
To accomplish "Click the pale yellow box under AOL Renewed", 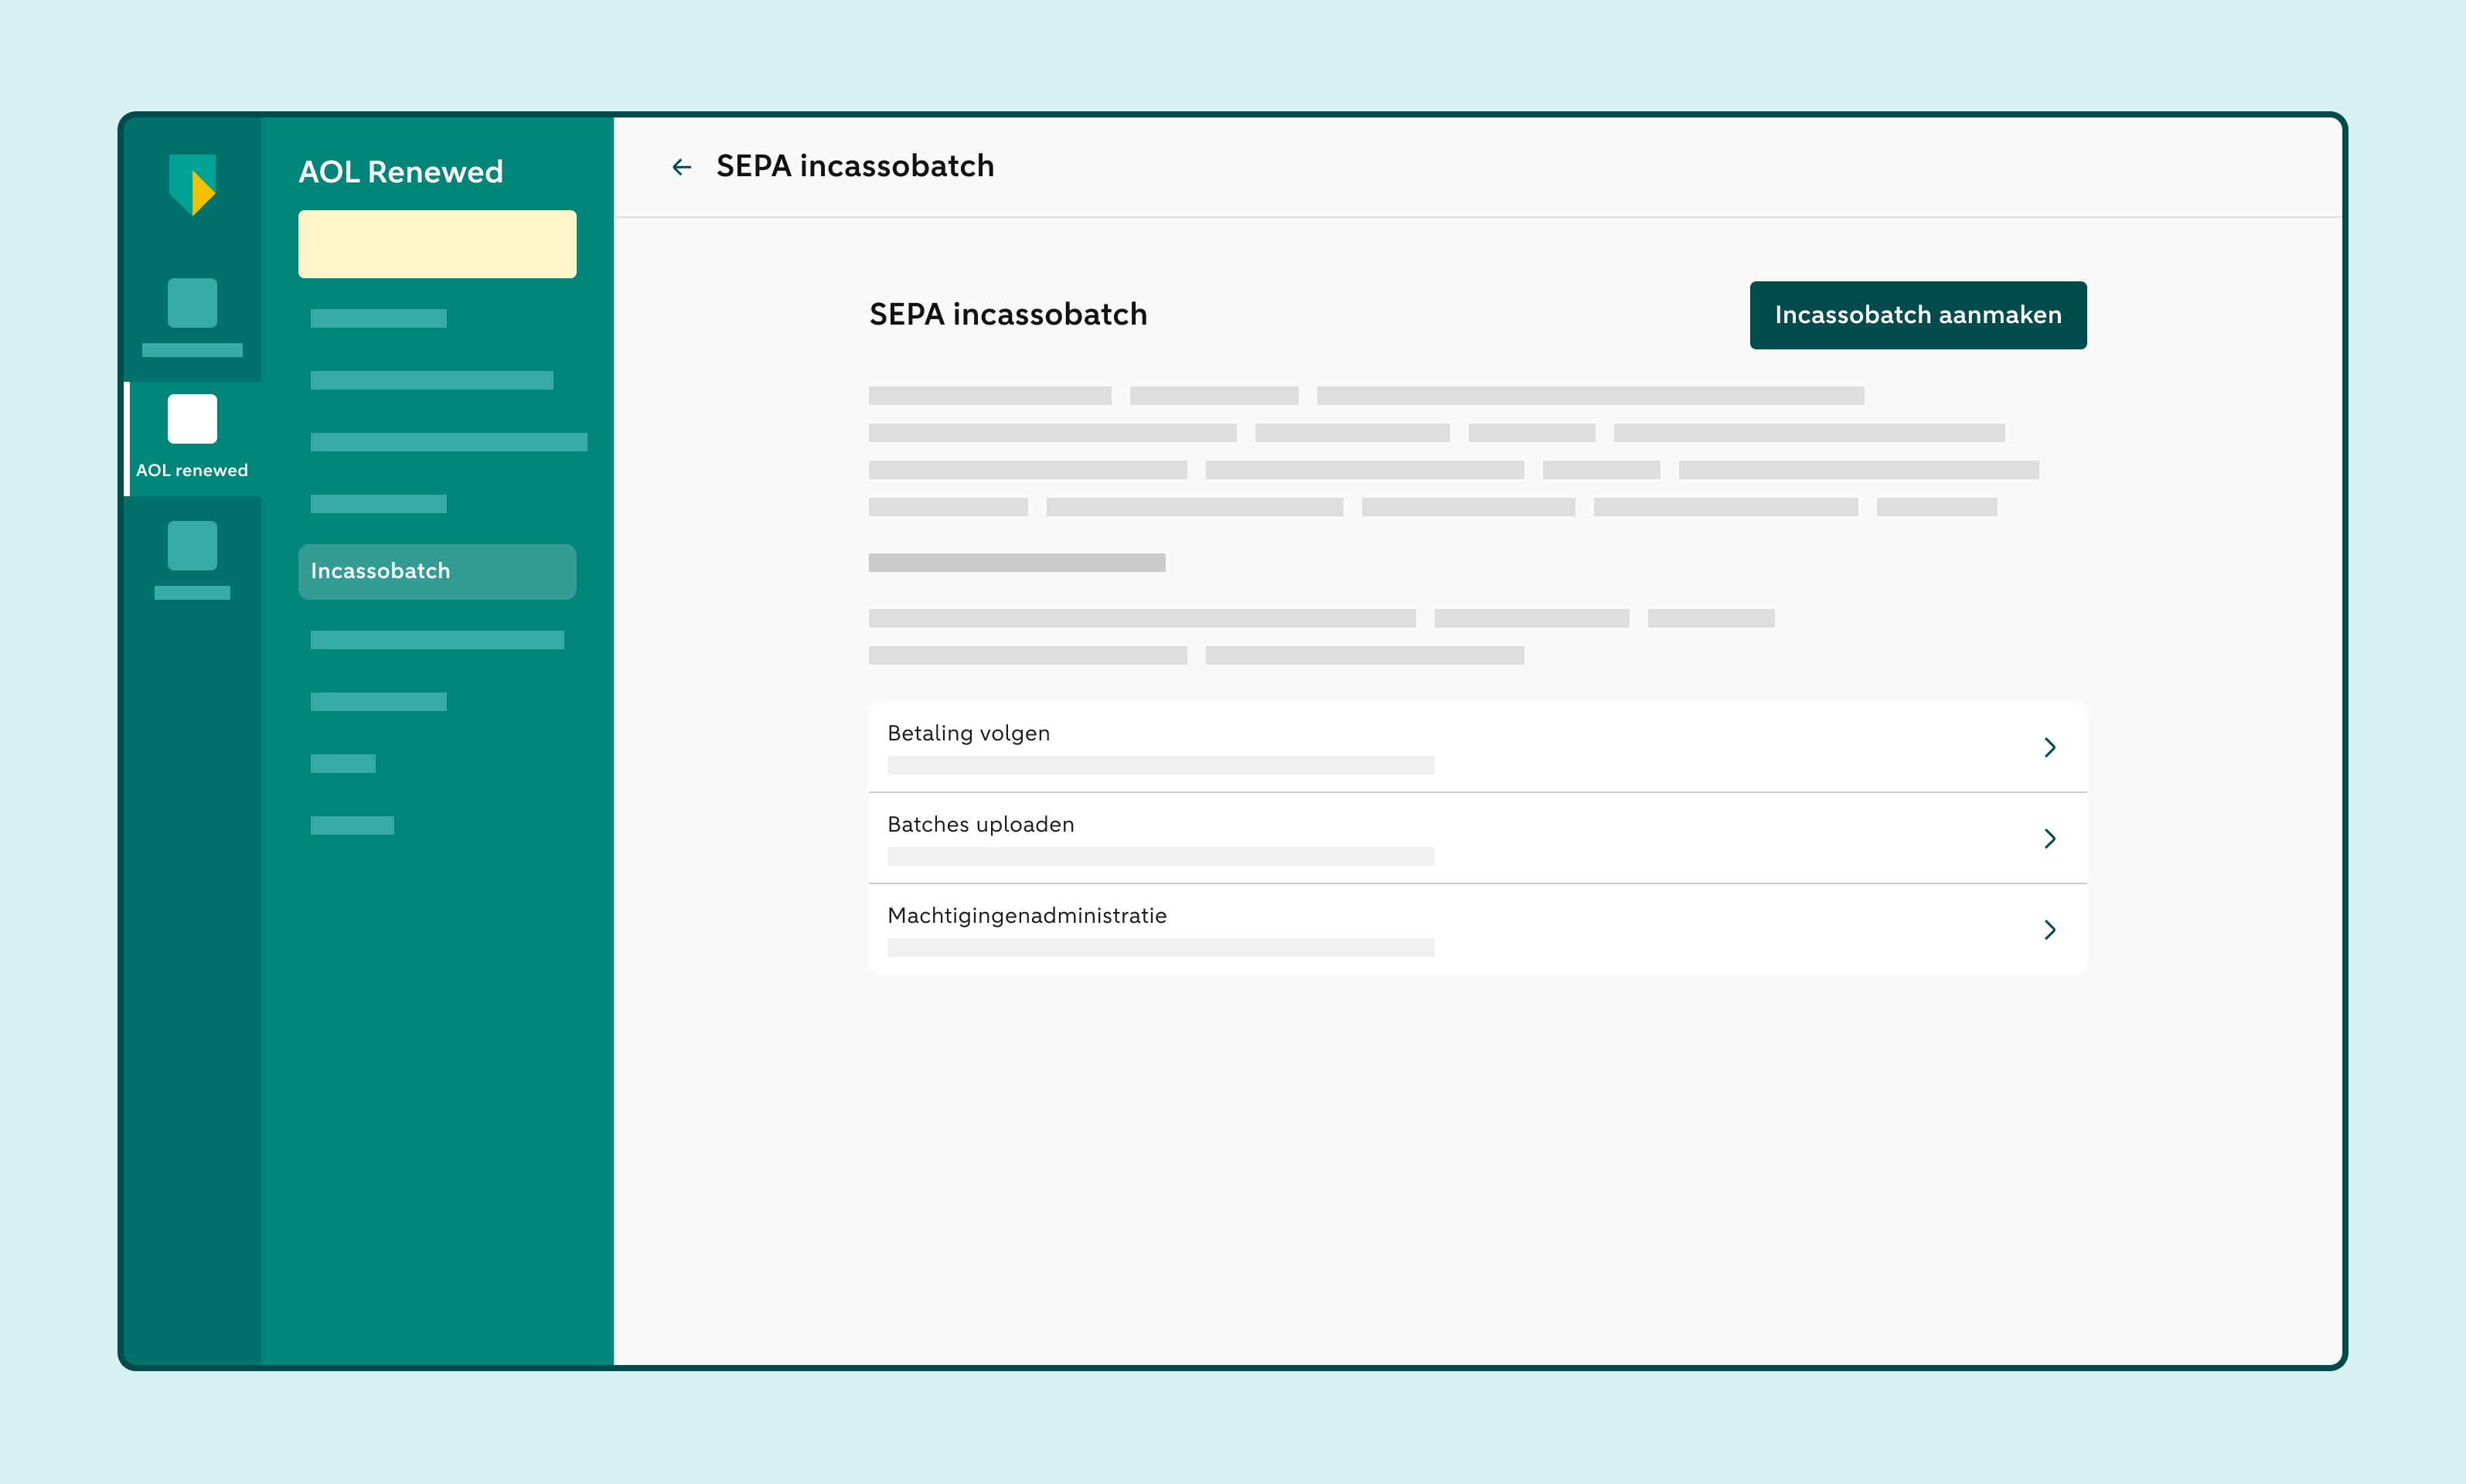I will [x=437, y=244].
